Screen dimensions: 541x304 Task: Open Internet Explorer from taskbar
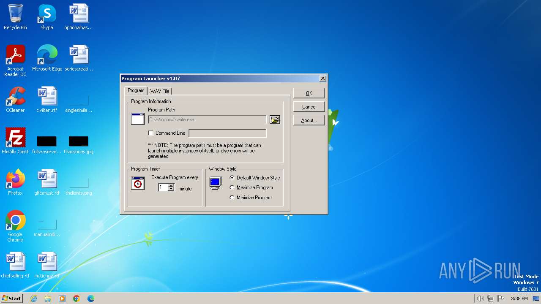coord(33,299)
